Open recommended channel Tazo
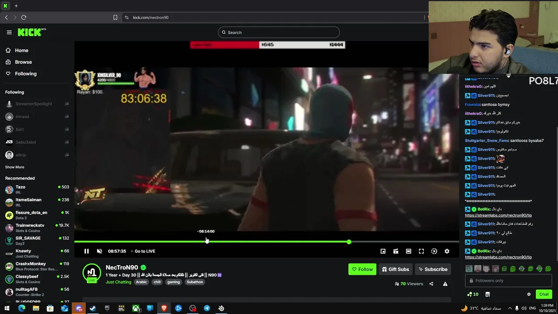This screenshot has width=558, height=314. [37, 189]
